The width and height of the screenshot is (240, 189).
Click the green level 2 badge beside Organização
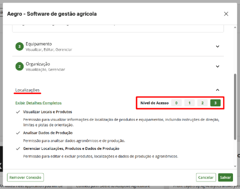pyautogui.click(x=19, y=67)
